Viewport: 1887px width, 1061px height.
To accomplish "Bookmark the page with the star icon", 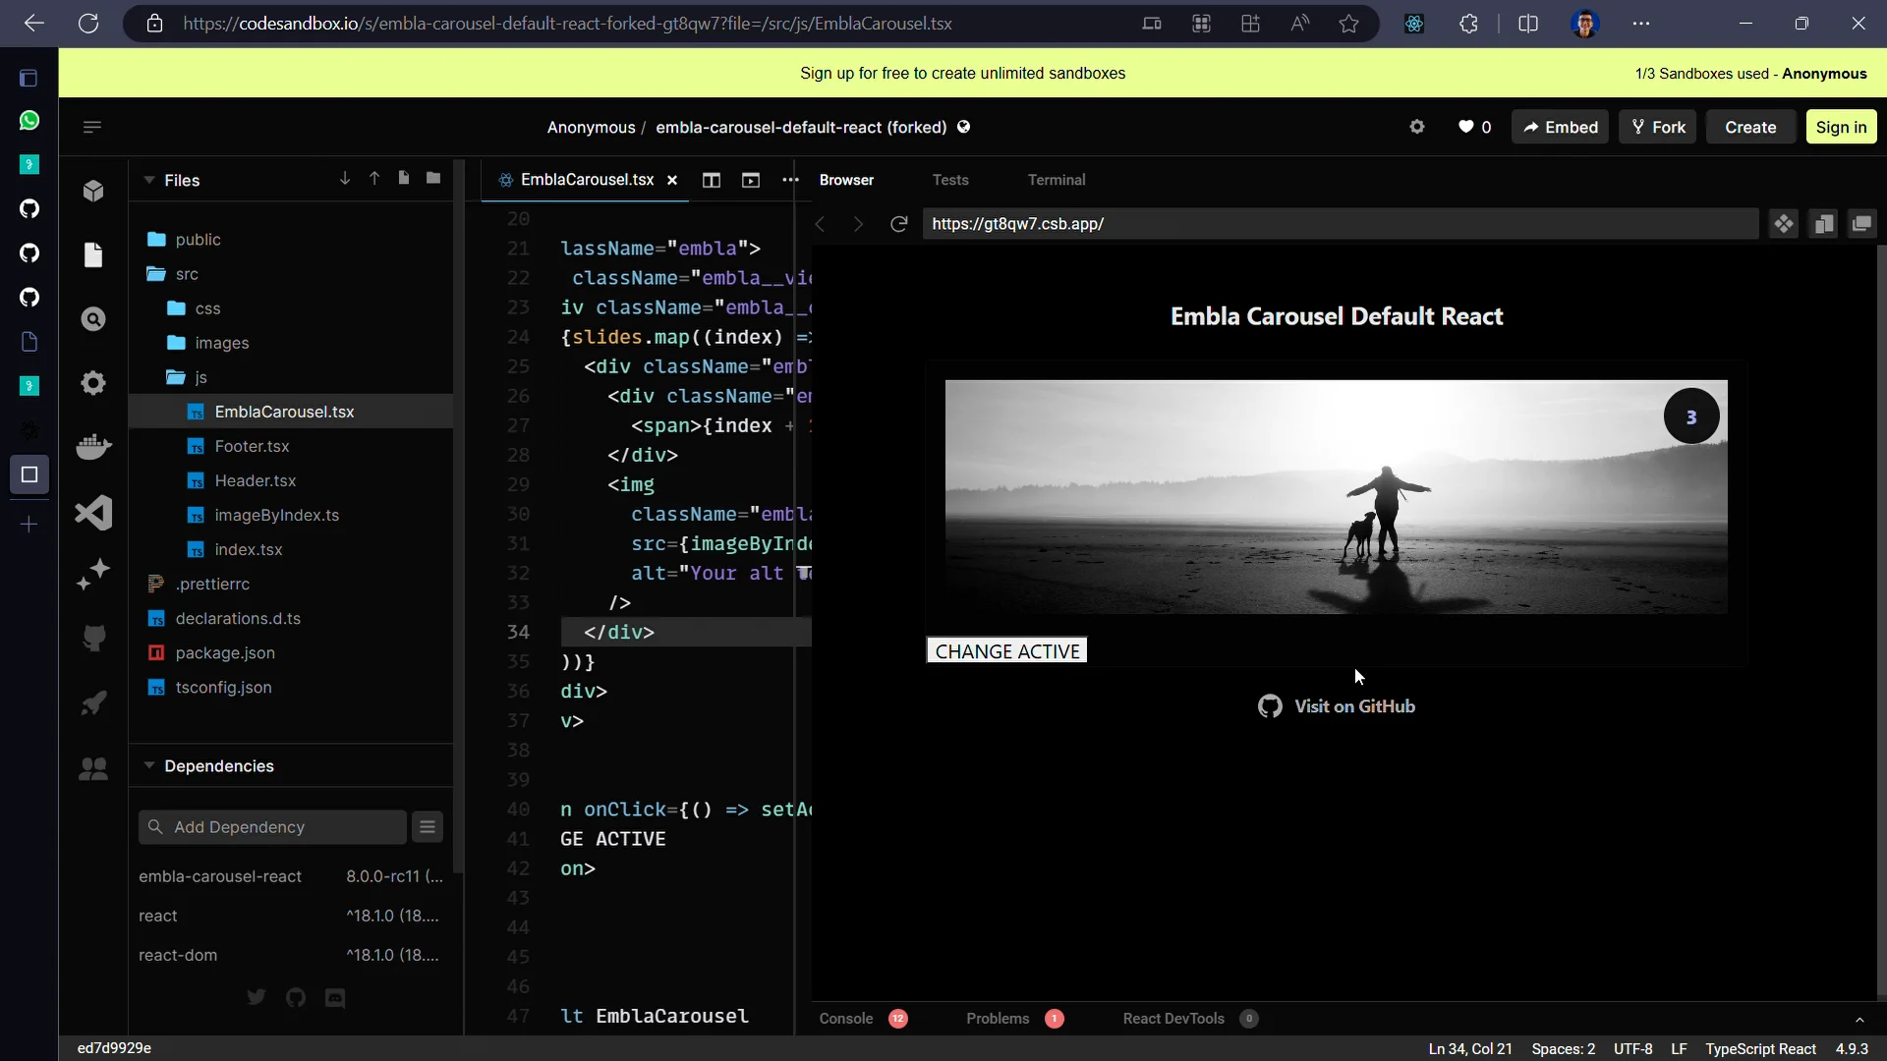I will tap(1348, 24).
